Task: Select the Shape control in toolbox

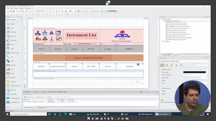Action: coord(10,61)
